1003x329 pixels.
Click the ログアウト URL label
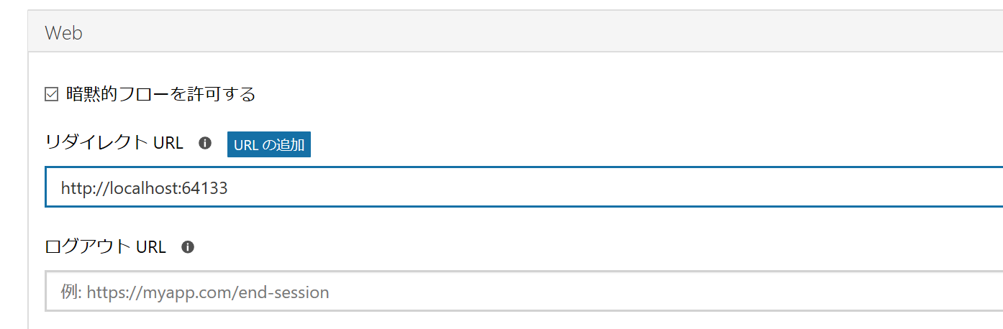[105, 247]
